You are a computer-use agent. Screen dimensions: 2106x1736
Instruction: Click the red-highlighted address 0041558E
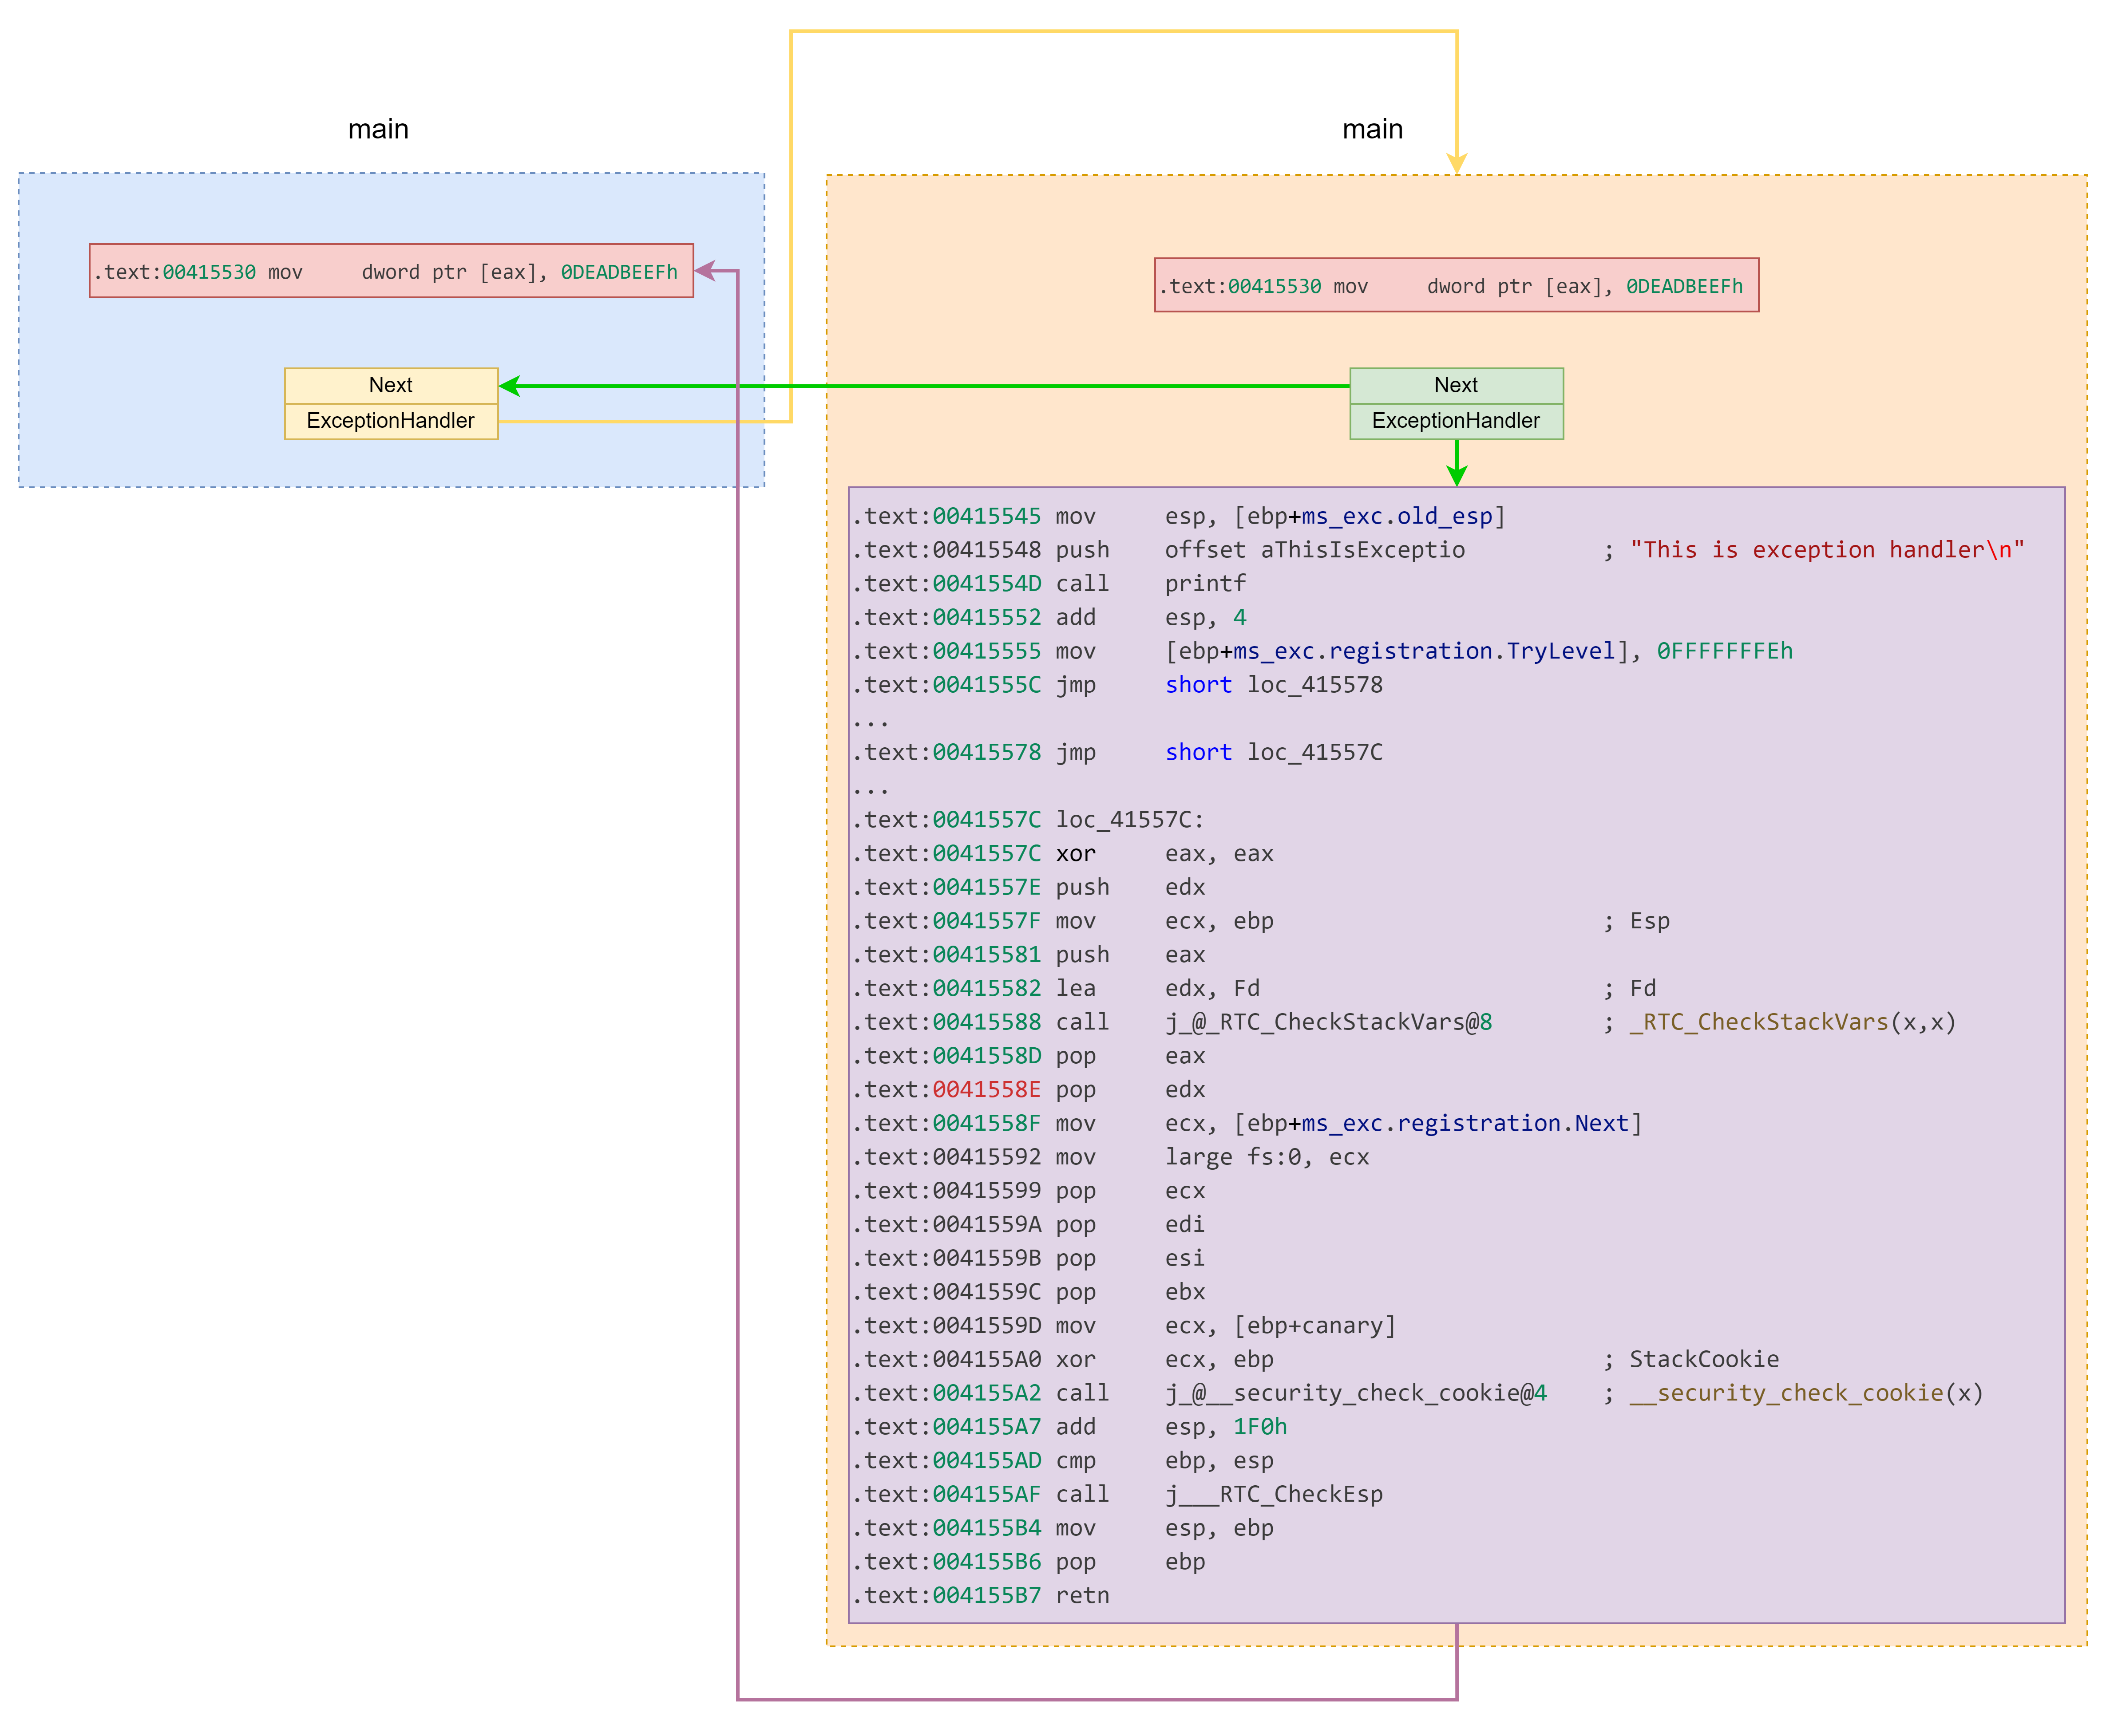(x=986, y=1089)
